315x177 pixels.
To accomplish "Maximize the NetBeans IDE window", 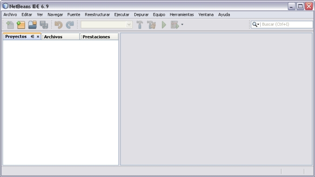I will [300, 6].
